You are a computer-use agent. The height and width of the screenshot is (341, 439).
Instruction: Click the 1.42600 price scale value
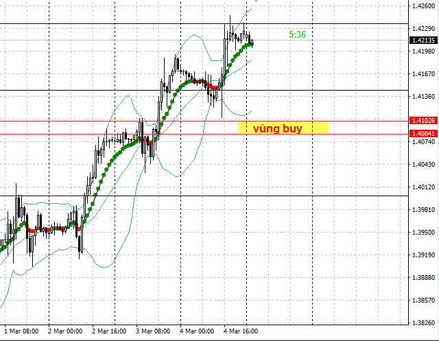tap(424, 6)
